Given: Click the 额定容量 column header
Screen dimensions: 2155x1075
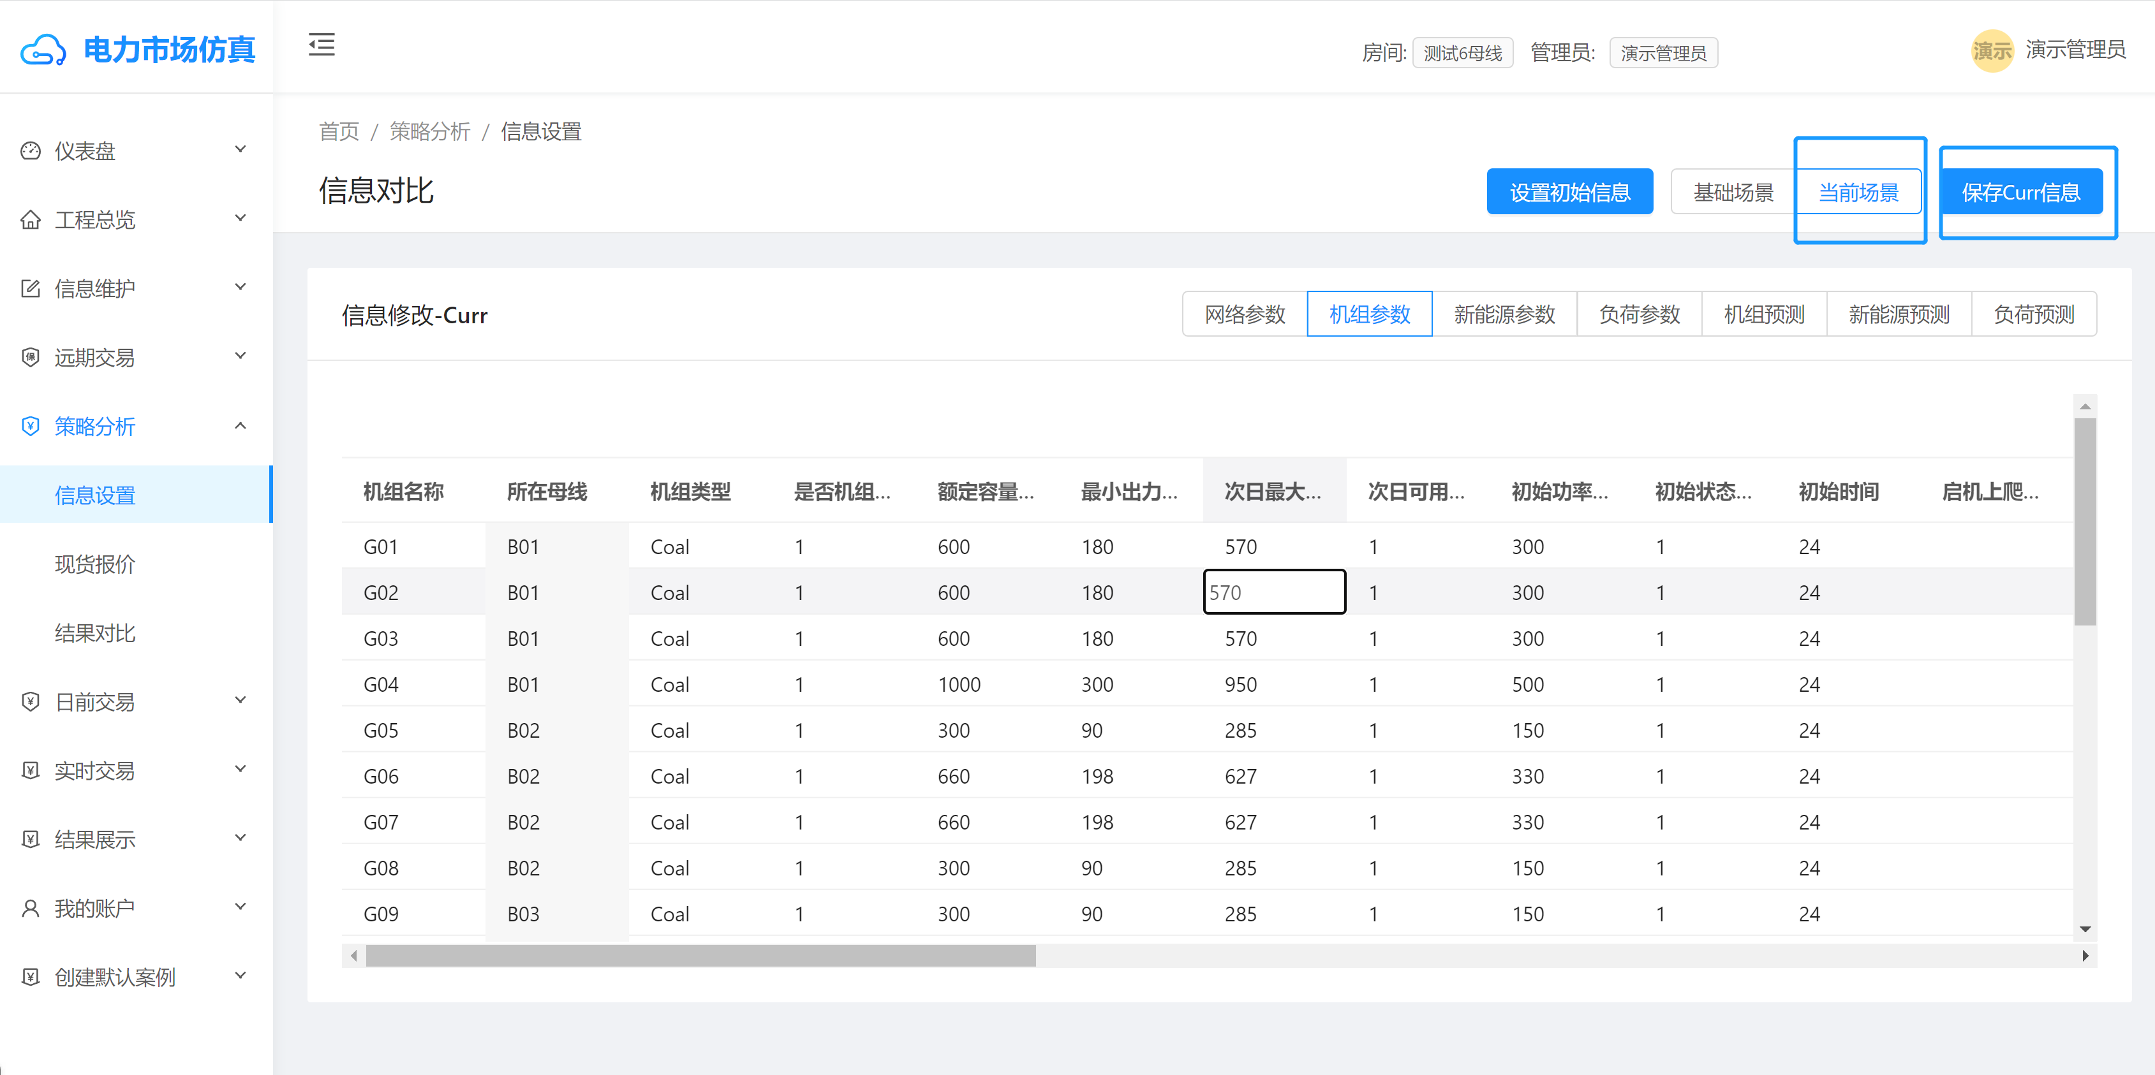Looking at the screenshot, I should point(987,491).
